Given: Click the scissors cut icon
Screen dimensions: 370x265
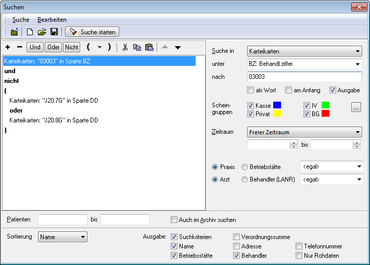Looking at the screenshot, I should 125,47.
